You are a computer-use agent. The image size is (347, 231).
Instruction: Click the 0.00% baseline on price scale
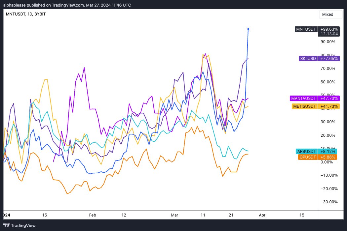327,162
